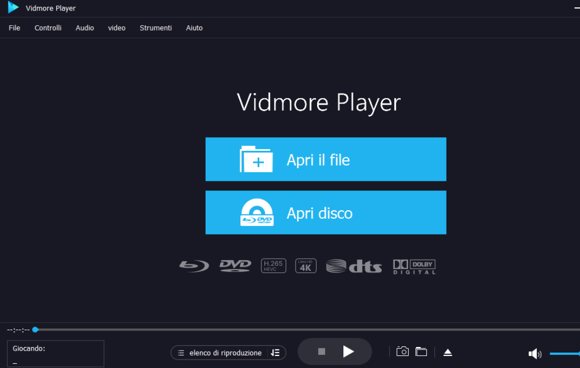This screenshot has height=368, width=580.
Task: Change playlist sort order icon
Action: coord(275,353)
